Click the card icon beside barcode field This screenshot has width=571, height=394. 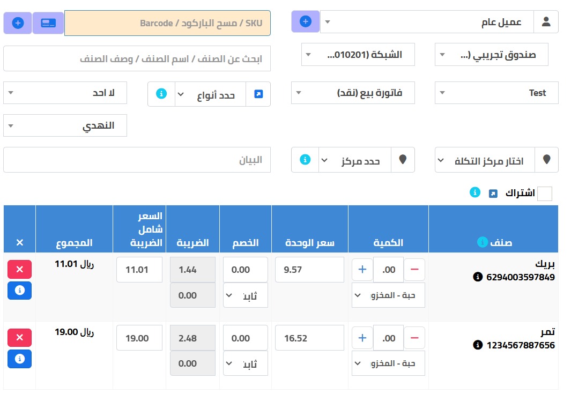click(x=48, y=23)
